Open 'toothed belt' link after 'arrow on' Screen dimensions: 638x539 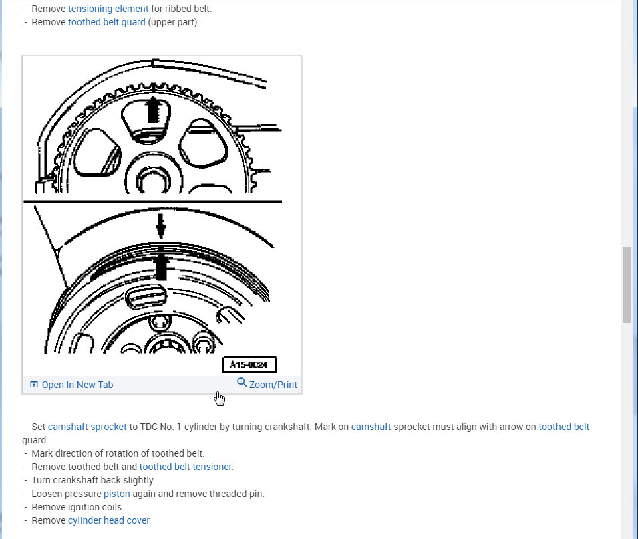[564, 427]
